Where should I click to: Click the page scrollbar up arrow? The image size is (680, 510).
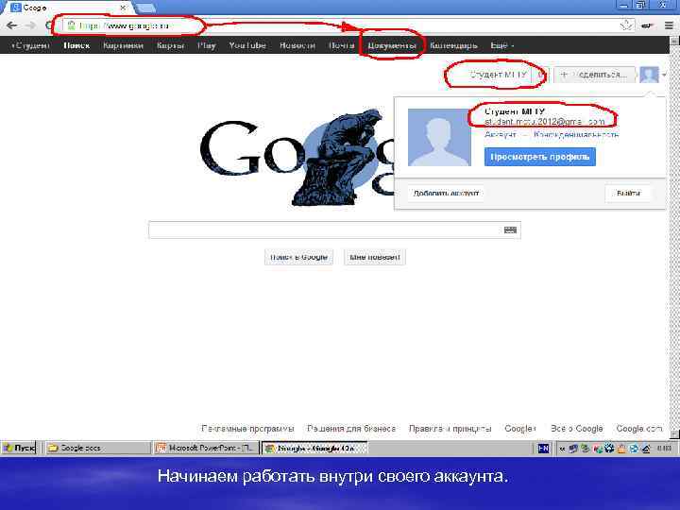point(674,41)
